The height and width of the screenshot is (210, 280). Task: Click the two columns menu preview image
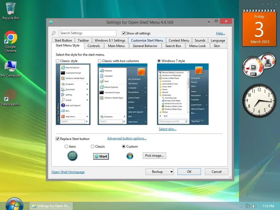pyautogui.click(x=122, y=94)
